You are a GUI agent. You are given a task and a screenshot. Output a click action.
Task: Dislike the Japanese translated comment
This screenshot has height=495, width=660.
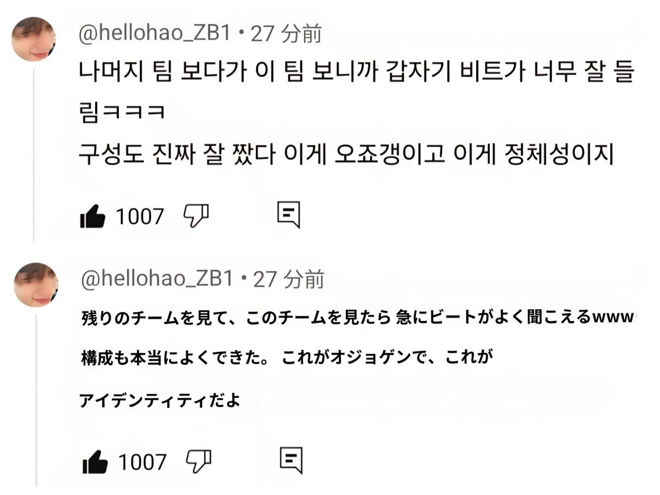pyautogui.click(x=199, y=461)
